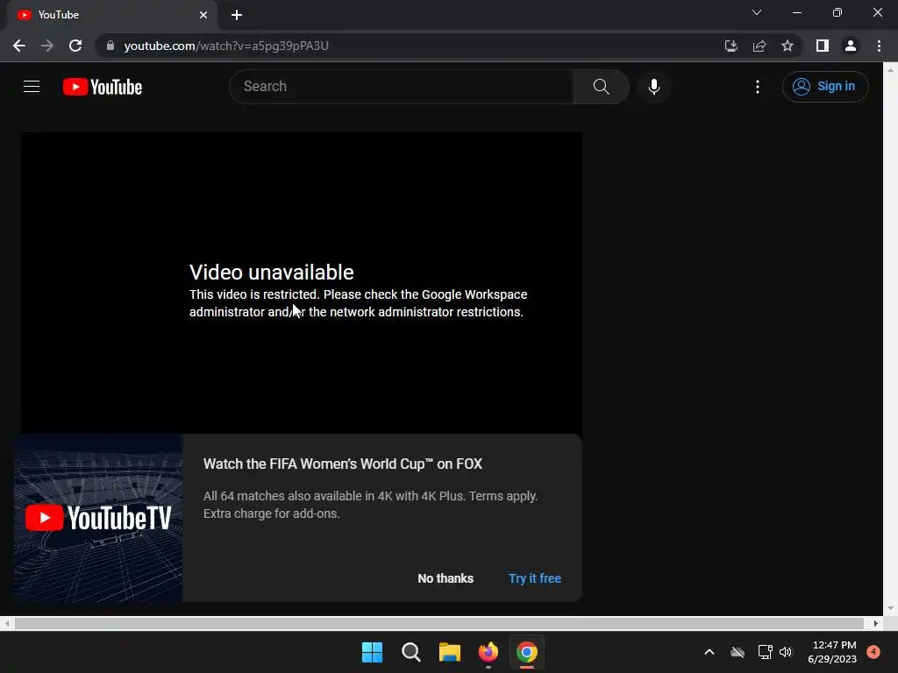The image size is (898, 673).
Task: Click Try it free on YouTube TV promo
Action: tap(534, 578)
